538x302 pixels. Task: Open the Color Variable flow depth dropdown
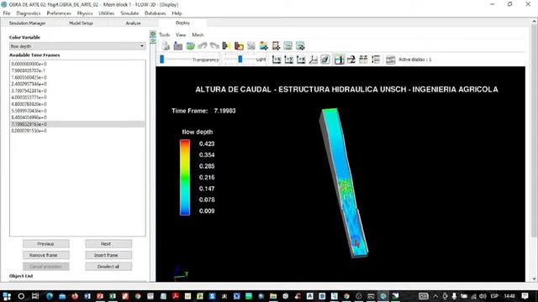(77, 46)
